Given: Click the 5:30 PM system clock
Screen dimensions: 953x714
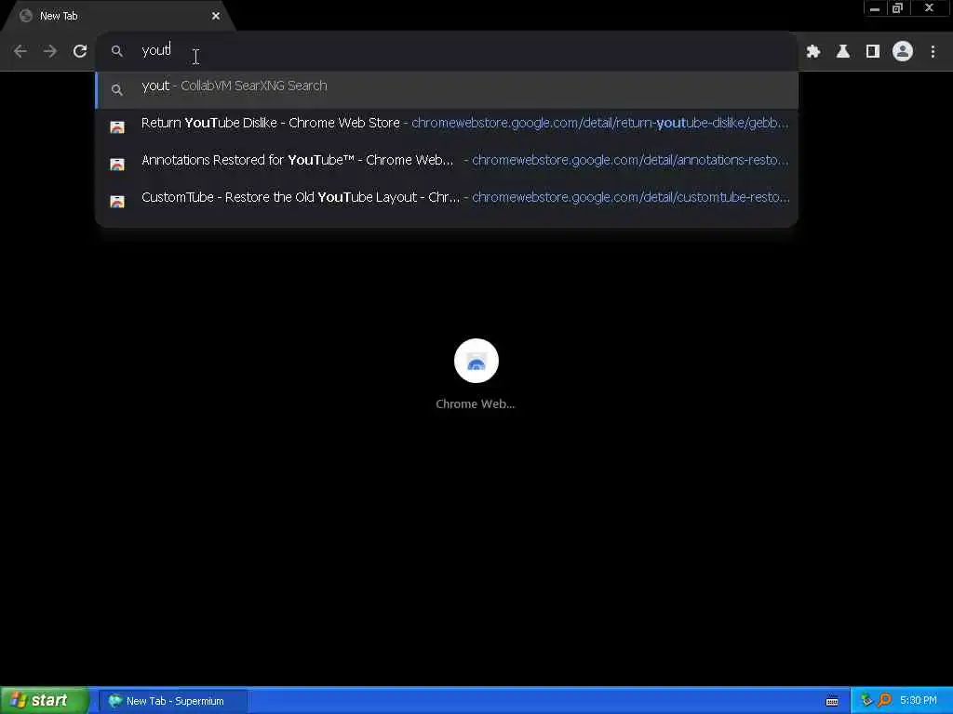Looking at the screenshot, I should pyautogui.click(x=919, y=701).
